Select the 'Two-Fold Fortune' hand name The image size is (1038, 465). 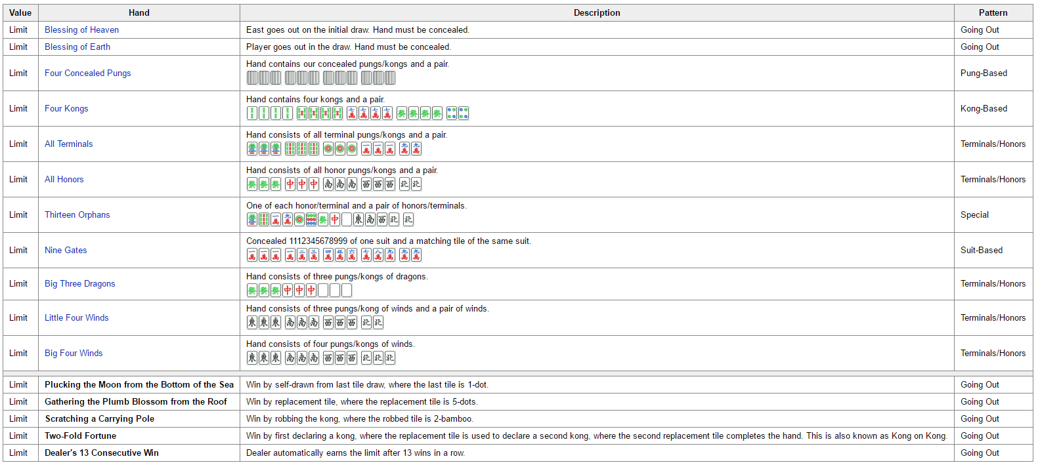click(80, 435)
